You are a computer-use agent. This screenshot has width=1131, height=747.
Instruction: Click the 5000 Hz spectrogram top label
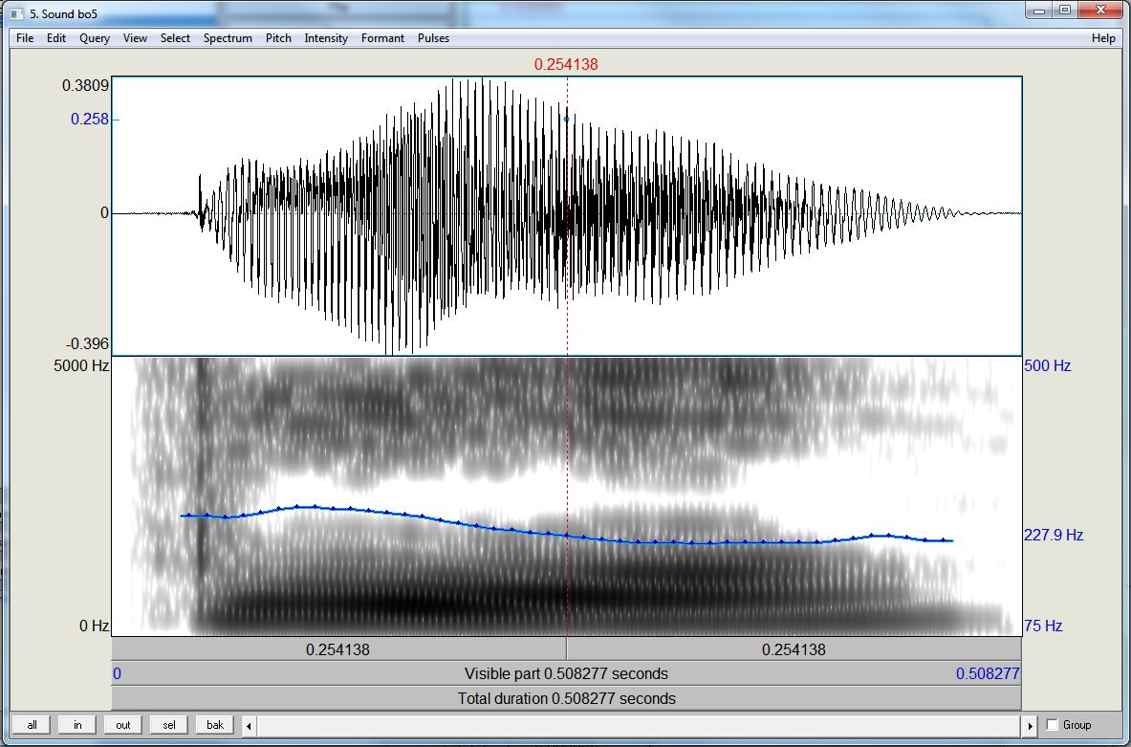click(81, 366)
